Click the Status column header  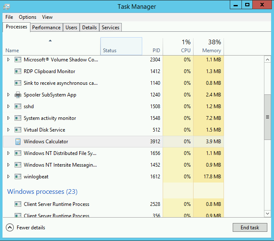pyautogui.click(x=121, y=46)
